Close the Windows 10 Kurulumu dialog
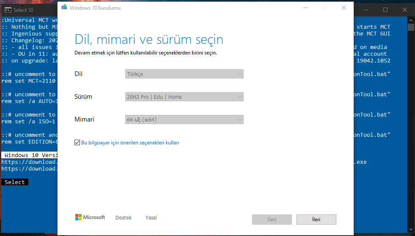 coord(344,8)
